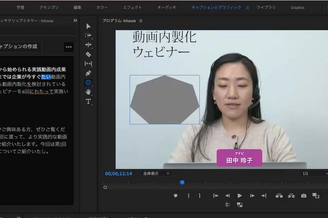Switch to the エフェクト workspace

pyautogui.click(x=132, y=8)
